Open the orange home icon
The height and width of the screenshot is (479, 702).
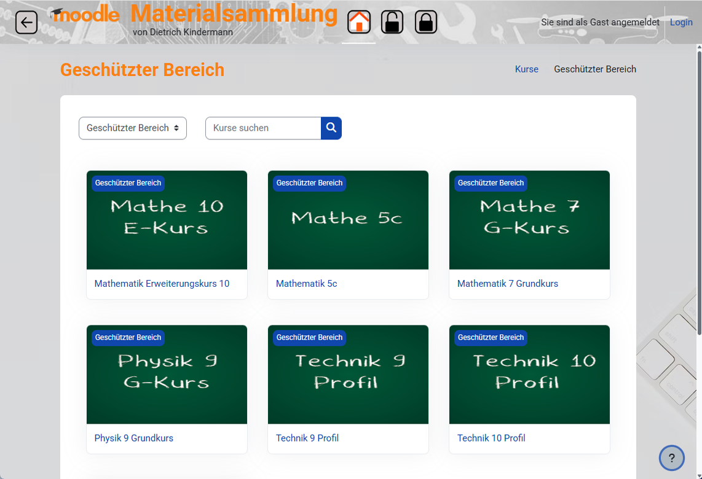tap(359, 22)
